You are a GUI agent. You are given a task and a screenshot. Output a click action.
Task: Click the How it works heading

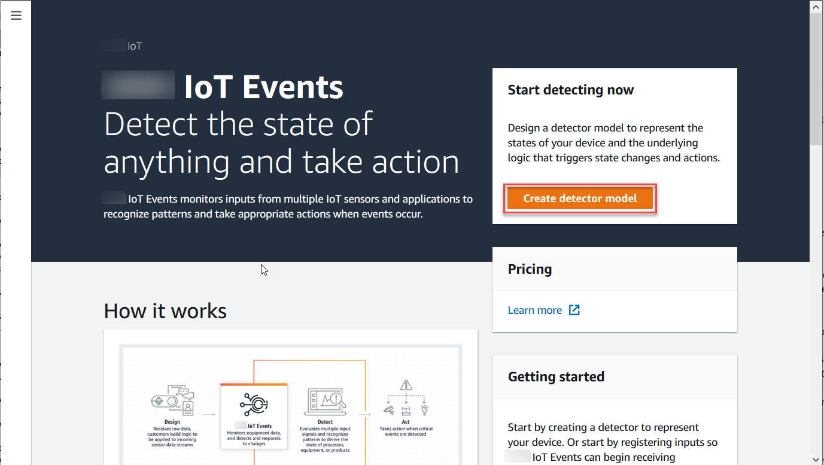pos(165,311)
